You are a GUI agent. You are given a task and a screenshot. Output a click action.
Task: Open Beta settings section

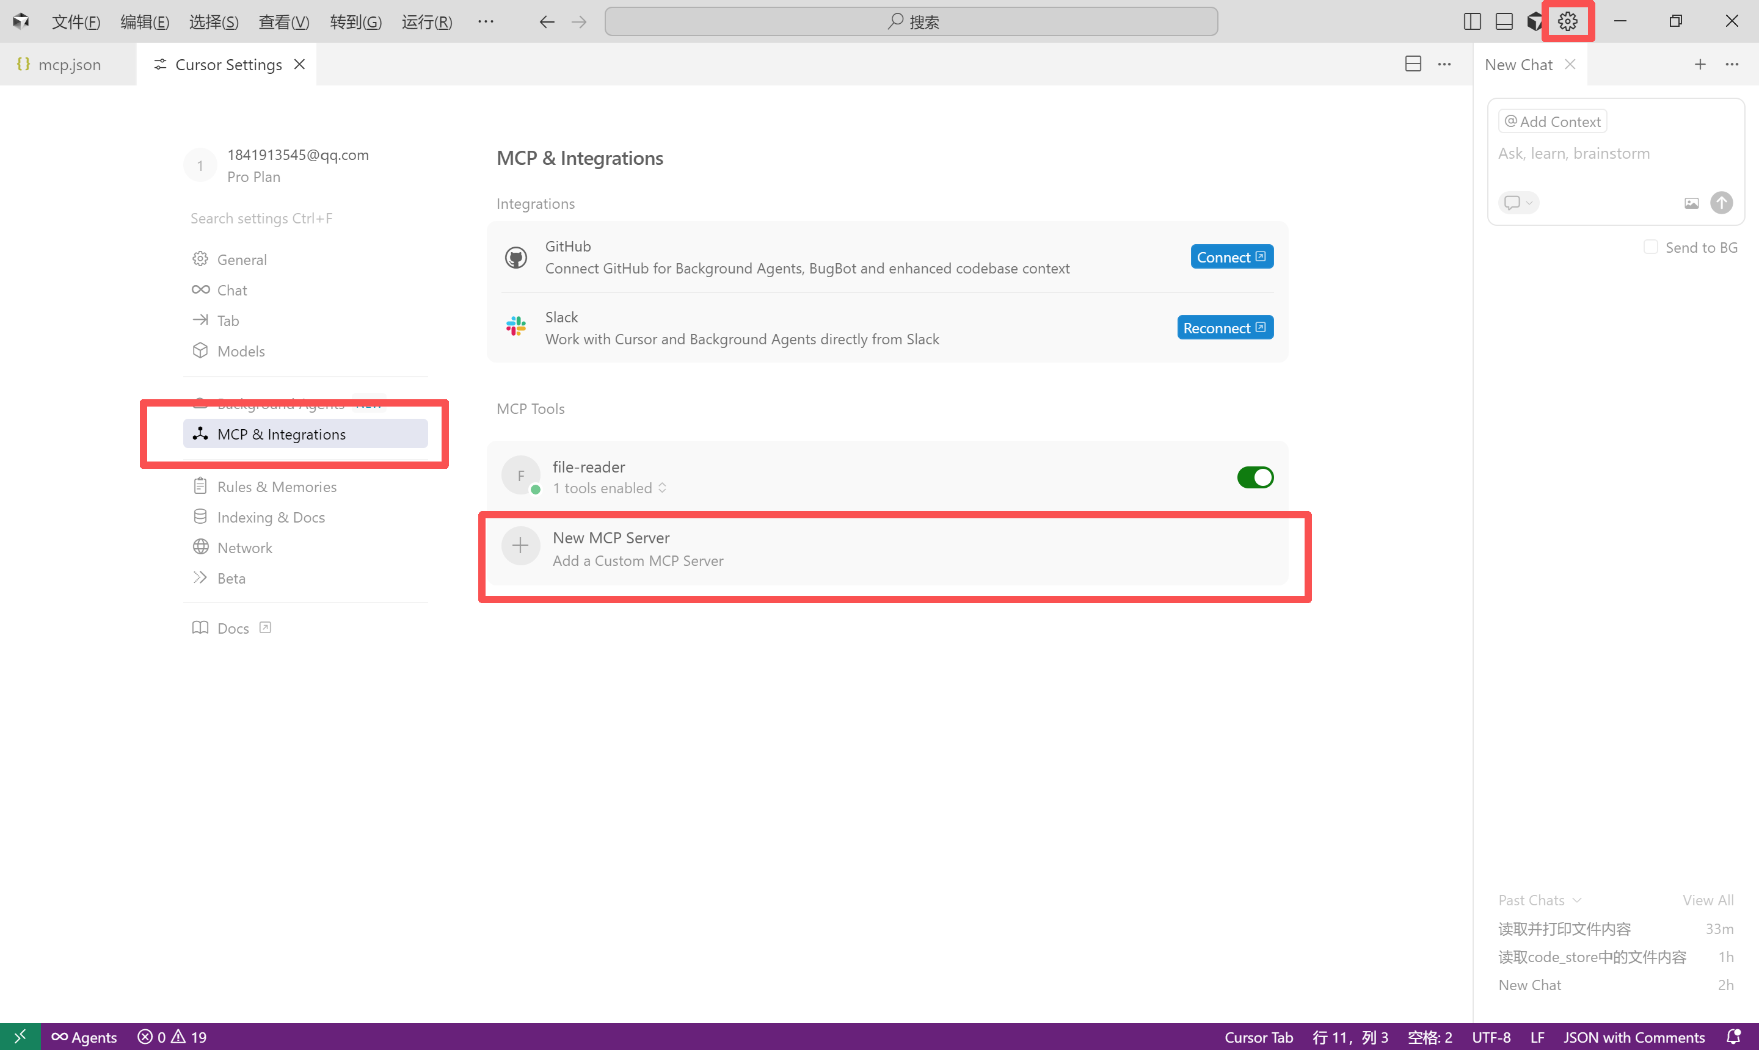(305, 578)
